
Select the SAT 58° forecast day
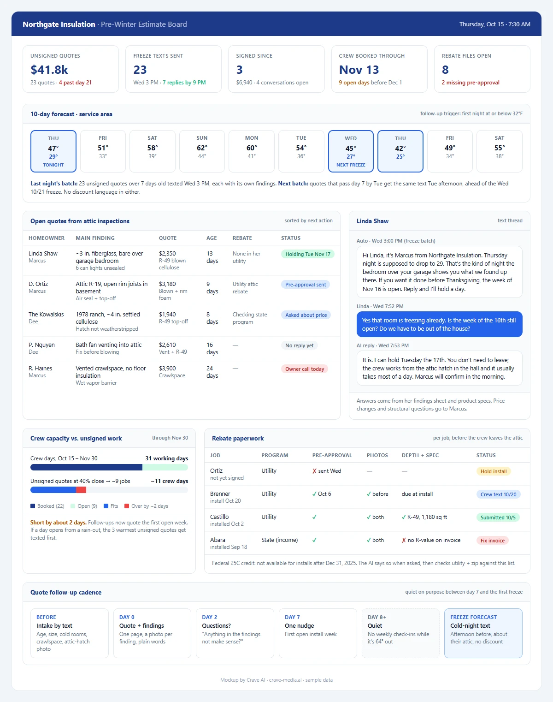[153, 151]
